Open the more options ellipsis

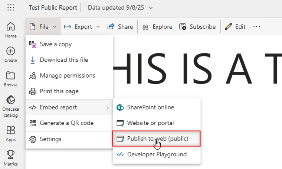click(256, 27)
